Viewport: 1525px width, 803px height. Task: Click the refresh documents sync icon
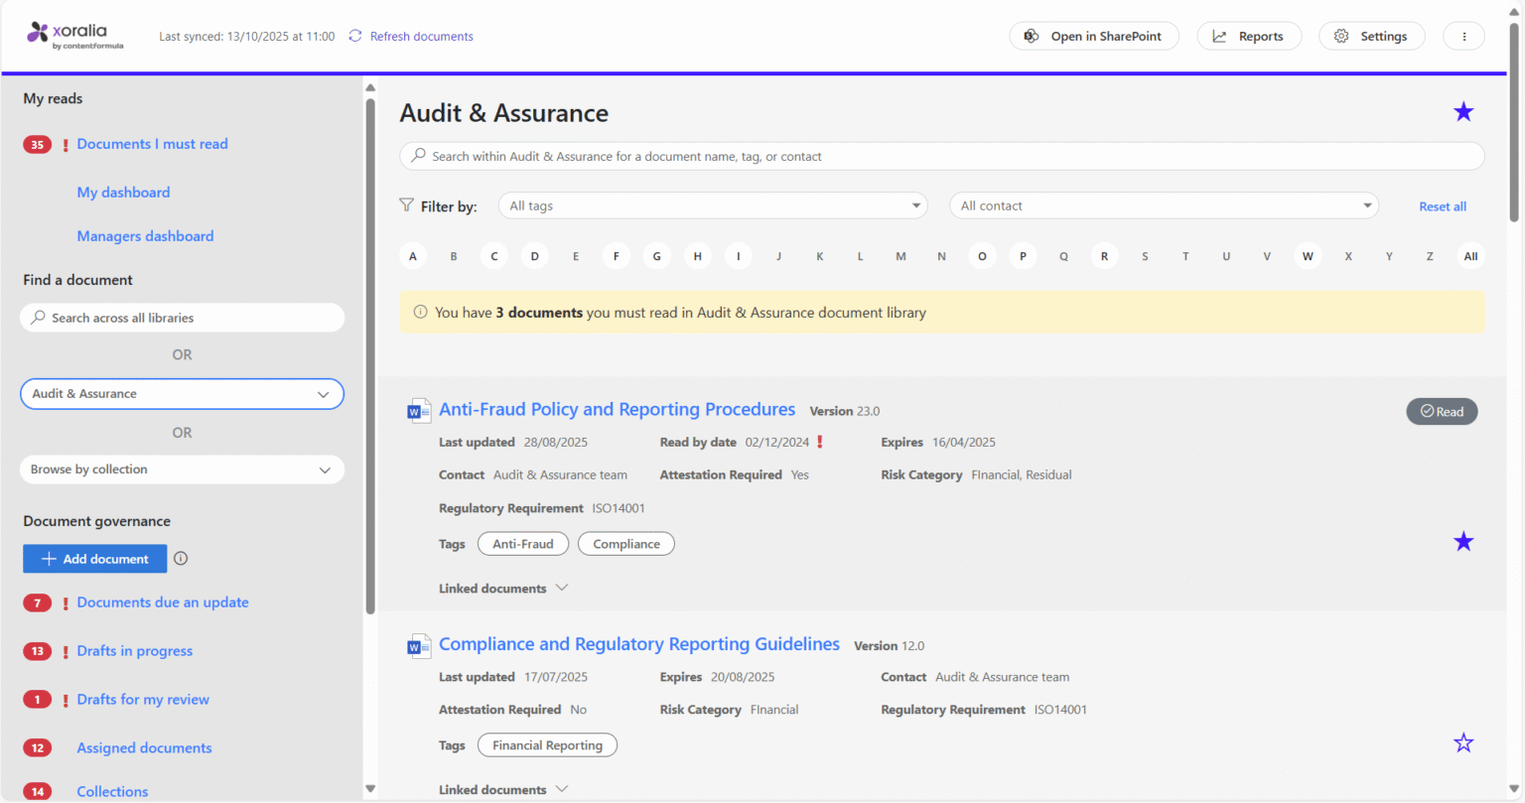click(355, 36)
